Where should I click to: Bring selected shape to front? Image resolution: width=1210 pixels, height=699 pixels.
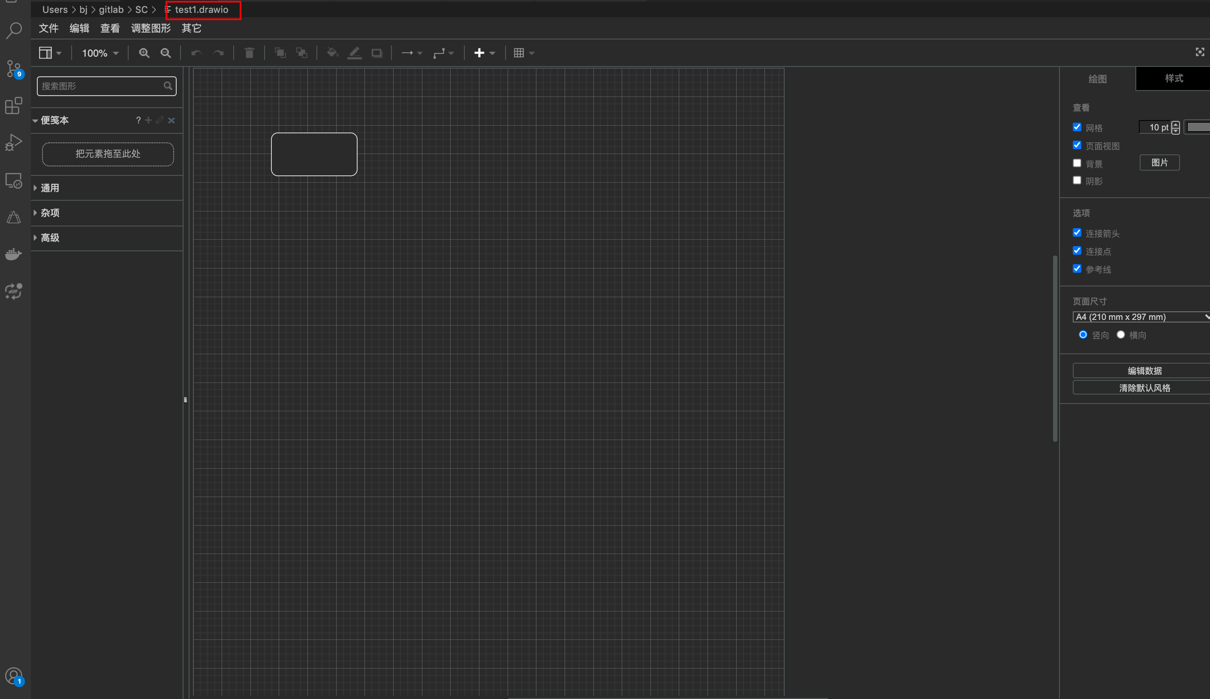[280, 53]
